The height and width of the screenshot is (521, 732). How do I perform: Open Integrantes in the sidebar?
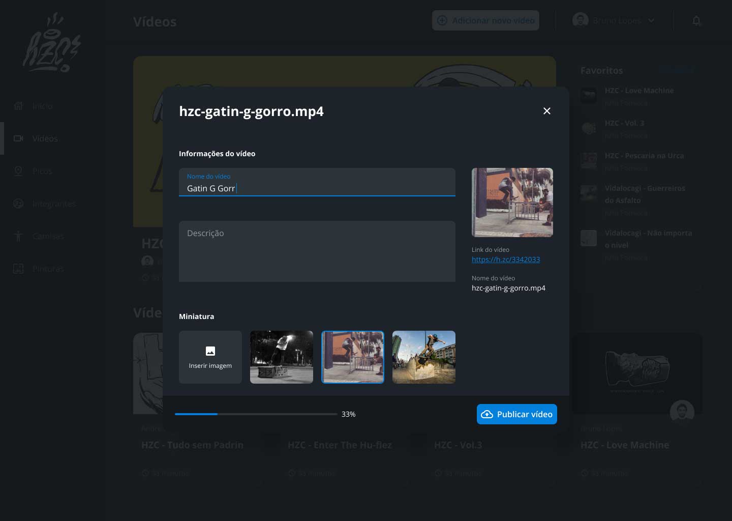tap(54, 204)
